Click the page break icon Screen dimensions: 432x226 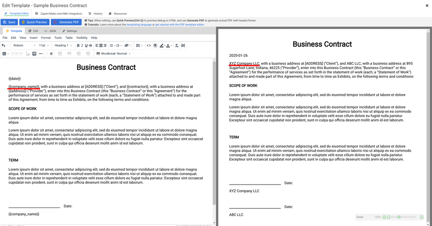183,45
